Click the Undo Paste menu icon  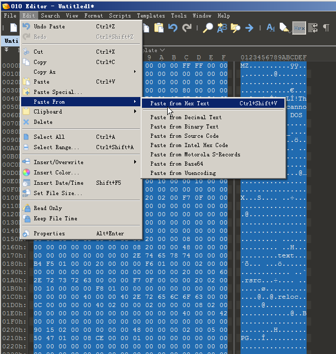[26, 26]
